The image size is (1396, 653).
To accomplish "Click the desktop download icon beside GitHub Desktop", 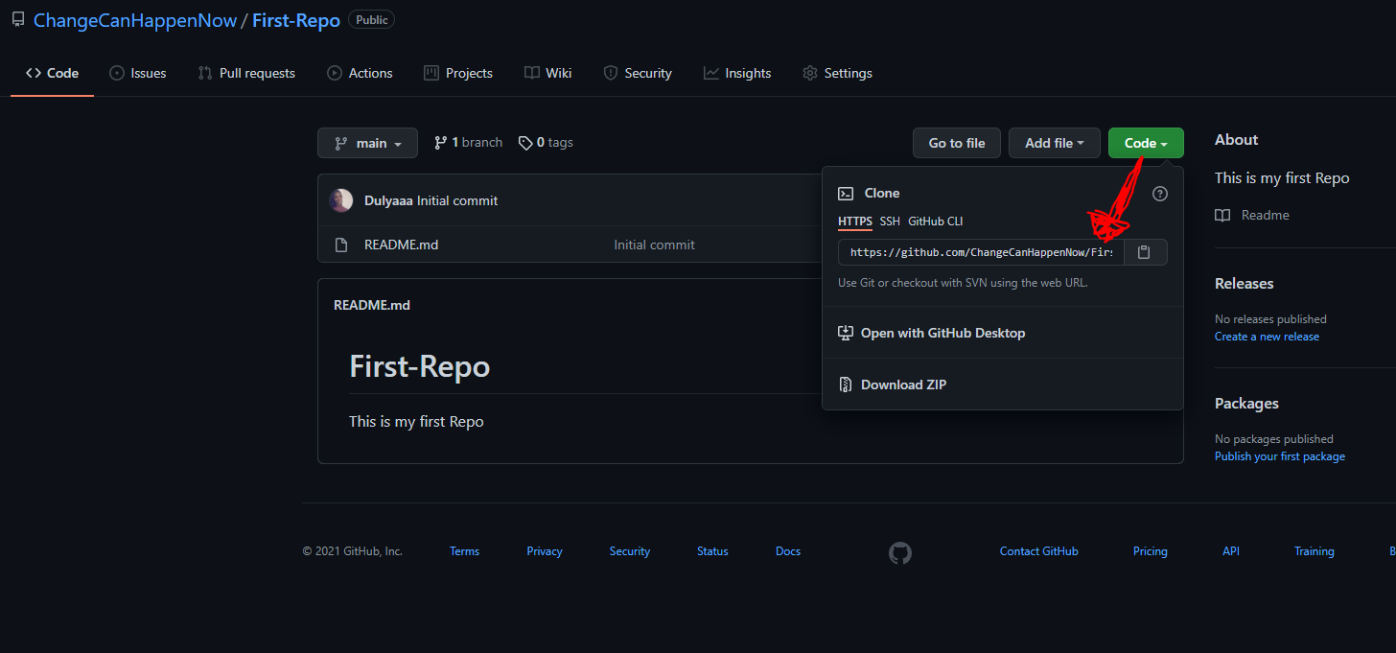I will pos(846,333).
